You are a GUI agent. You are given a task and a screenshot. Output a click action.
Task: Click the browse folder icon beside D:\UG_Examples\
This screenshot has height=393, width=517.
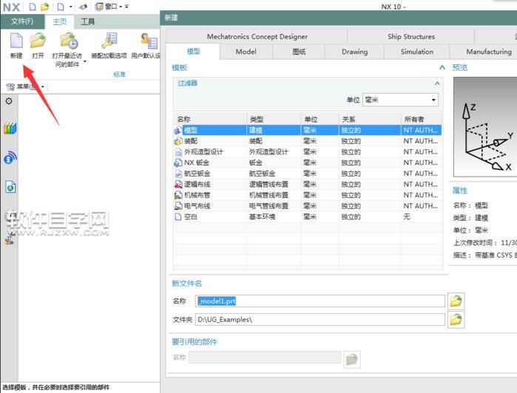tap(456, 319)
